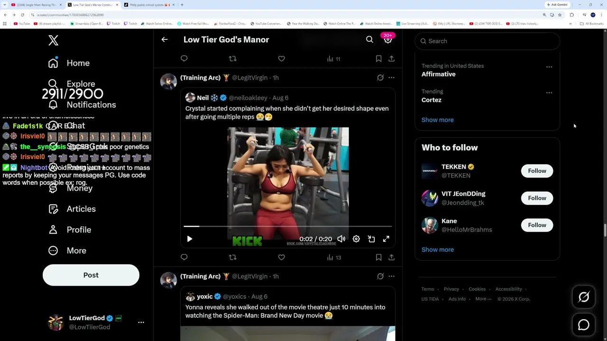Make the video fullscreen
The height and width of the screenshot is (341, 607).
click(x=386, y=239)
